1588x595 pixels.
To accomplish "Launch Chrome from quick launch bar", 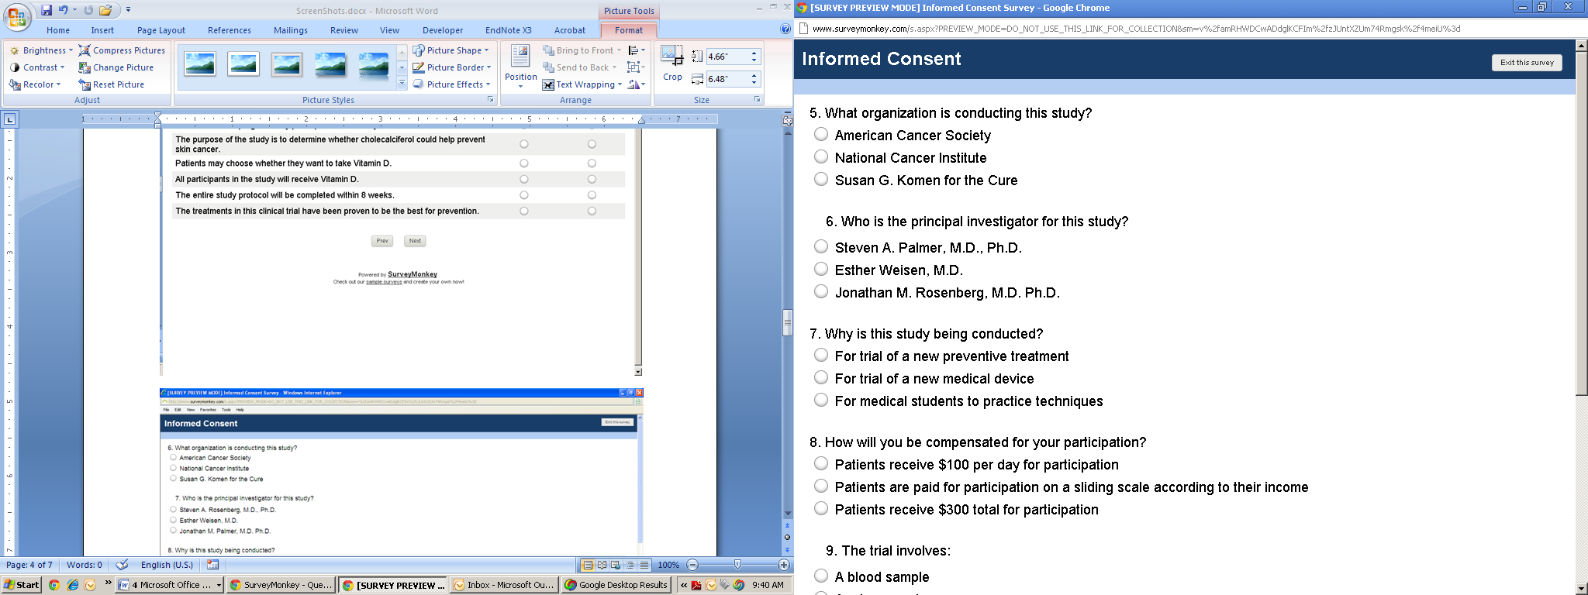I will 54,585.
